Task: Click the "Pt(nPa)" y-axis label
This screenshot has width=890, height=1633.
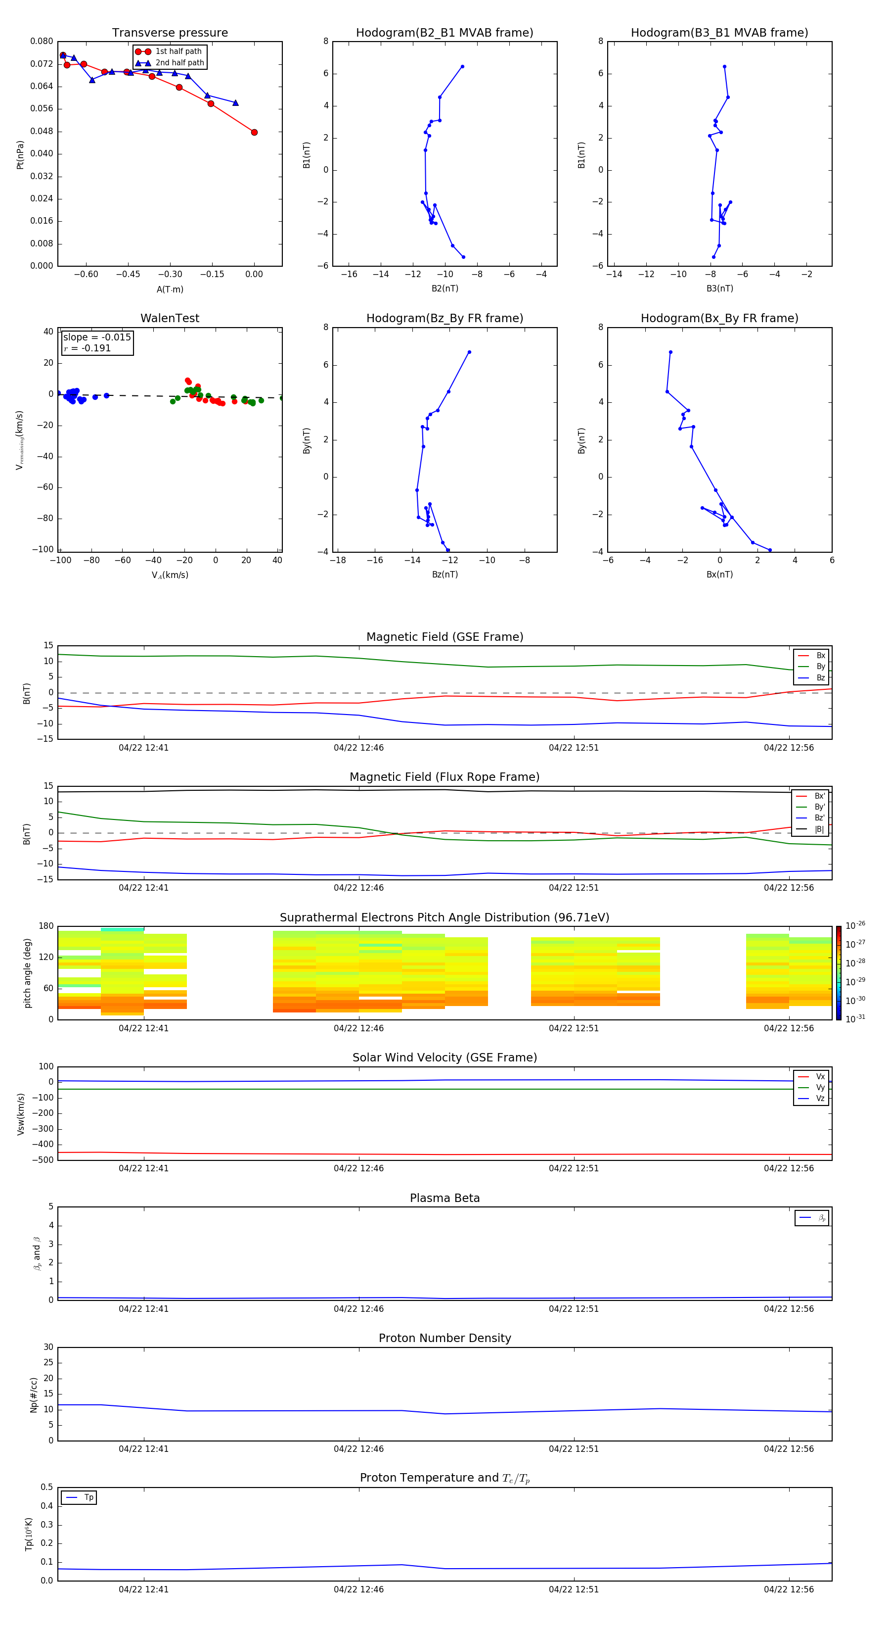Action: pos(20,155)
